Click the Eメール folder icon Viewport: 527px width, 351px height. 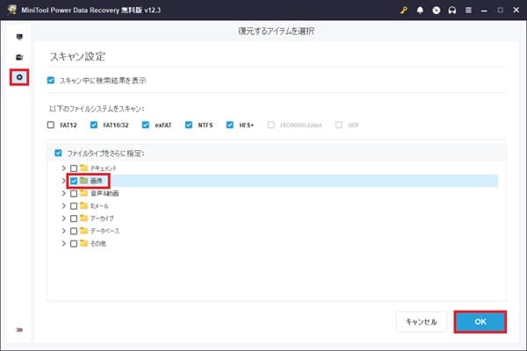tap(83, 205)
